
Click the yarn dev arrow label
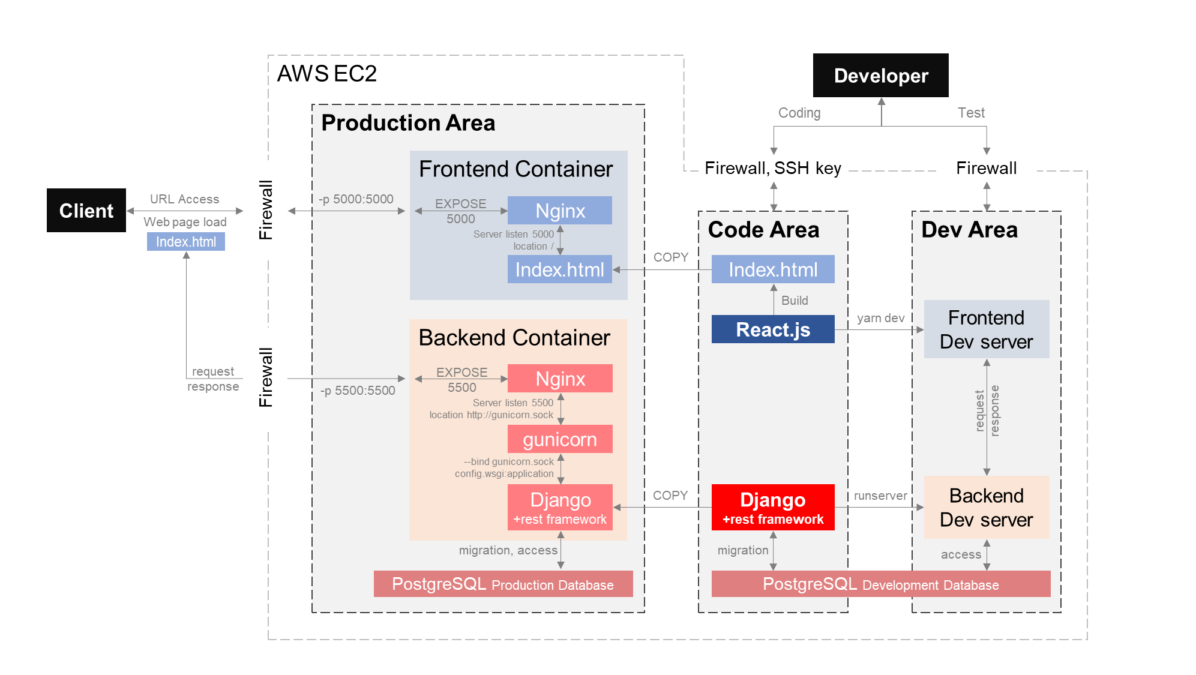pyautogui.click(x=880, y=318)
